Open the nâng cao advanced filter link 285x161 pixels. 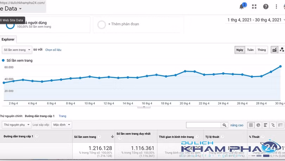point(237,125)
